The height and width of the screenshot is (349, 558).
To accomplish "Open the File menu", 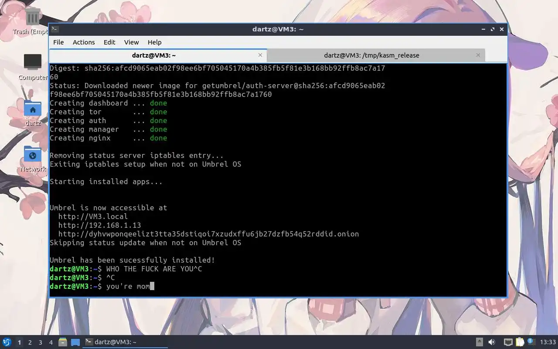I will pos(58,42).
